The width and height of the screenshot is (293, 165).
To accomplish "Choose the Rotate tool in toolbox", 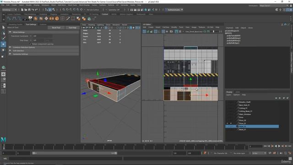I will tap(3, 50).
